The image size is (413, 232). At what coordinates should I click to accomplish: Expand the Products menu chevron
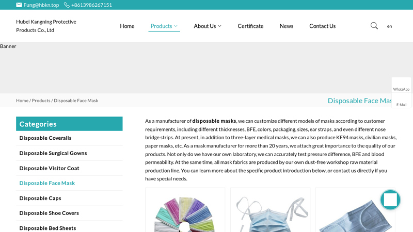[176, 26]
